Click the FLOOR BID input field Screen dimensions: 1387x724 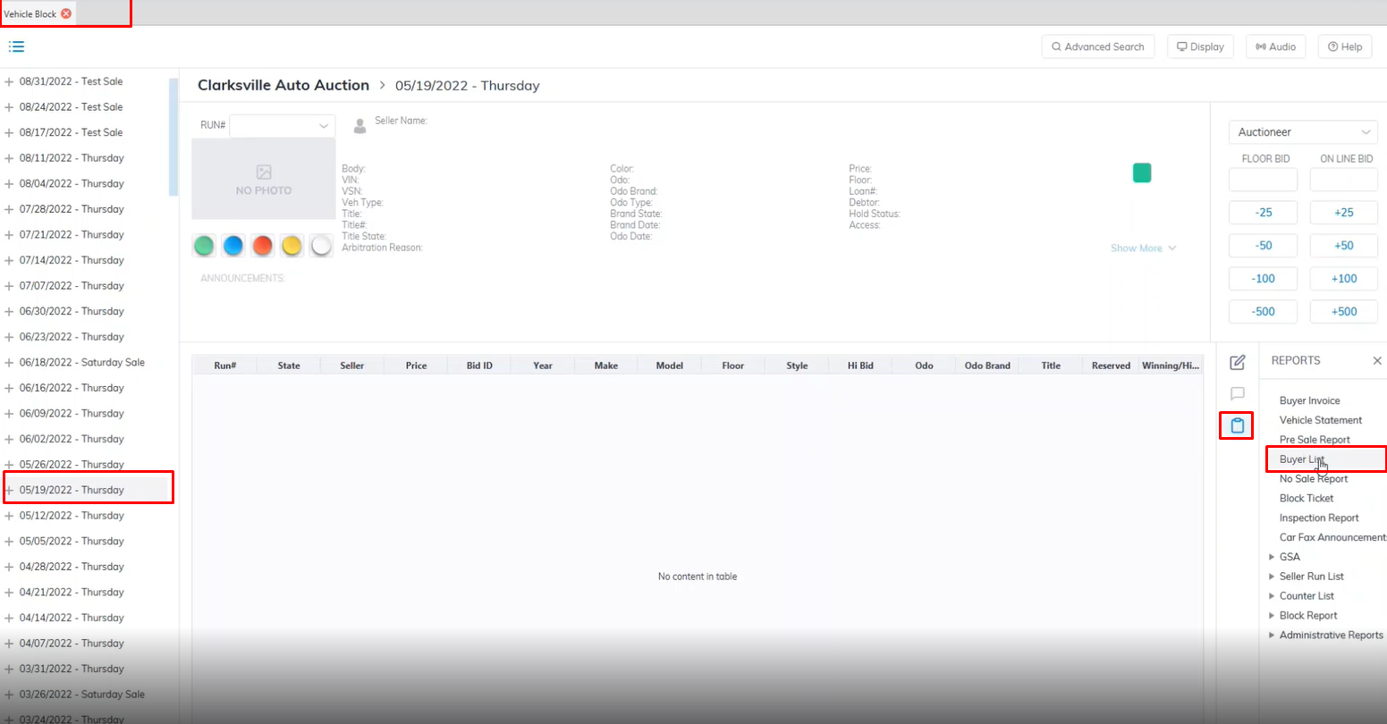point(1262,180)
